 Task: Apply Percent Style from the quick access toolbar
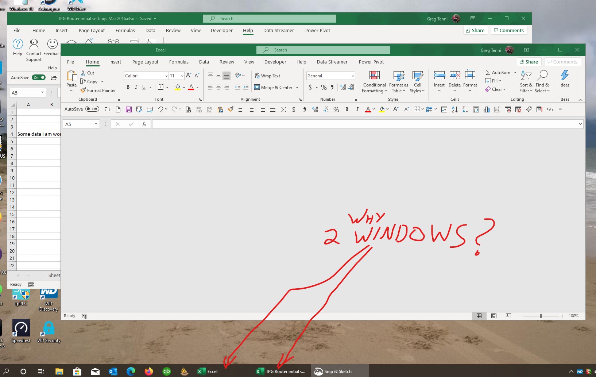(x=336, y=109)
